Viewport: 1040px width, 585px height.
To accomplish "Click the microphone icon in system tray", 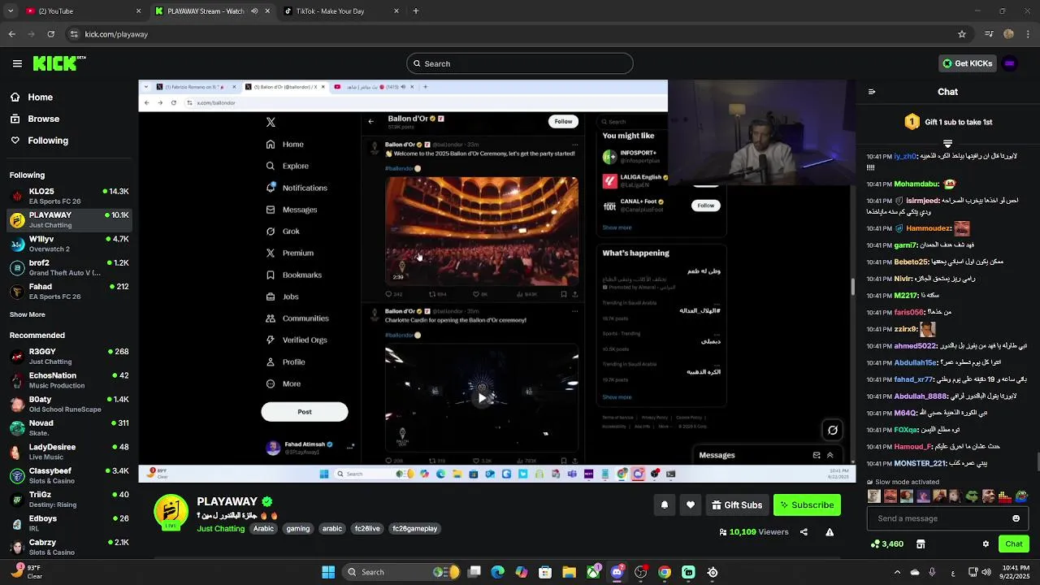I will click(x=932, y=572).
